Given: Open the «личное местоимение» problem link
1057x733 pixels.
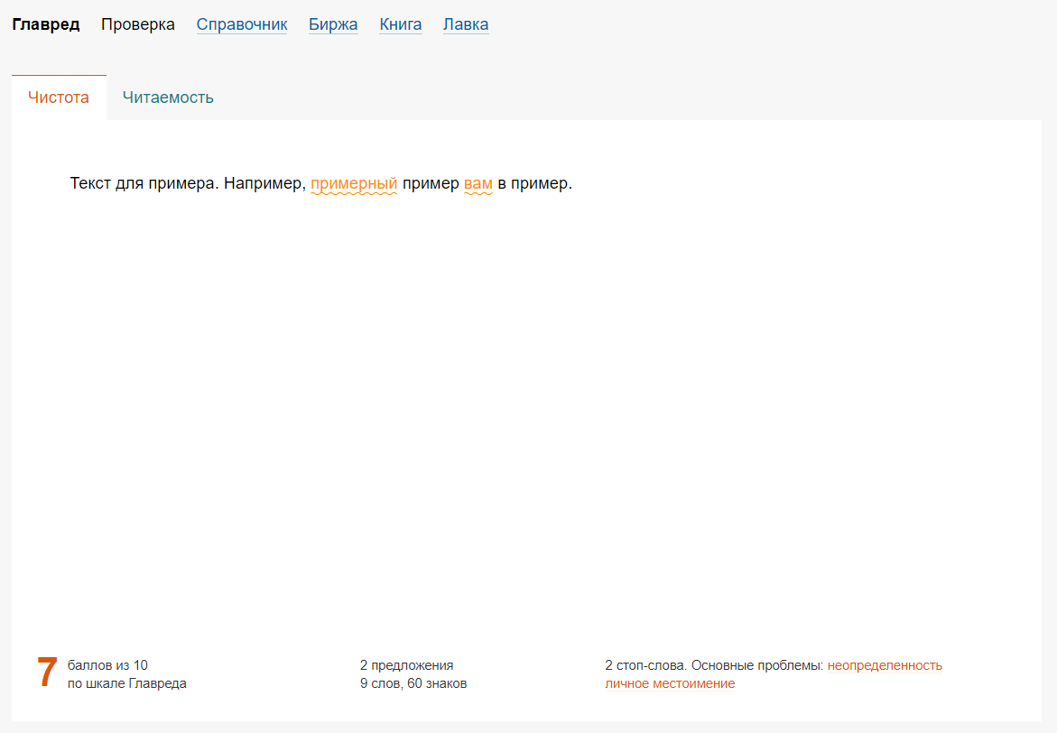Looking at the screenshot, I should coord(670,684).
